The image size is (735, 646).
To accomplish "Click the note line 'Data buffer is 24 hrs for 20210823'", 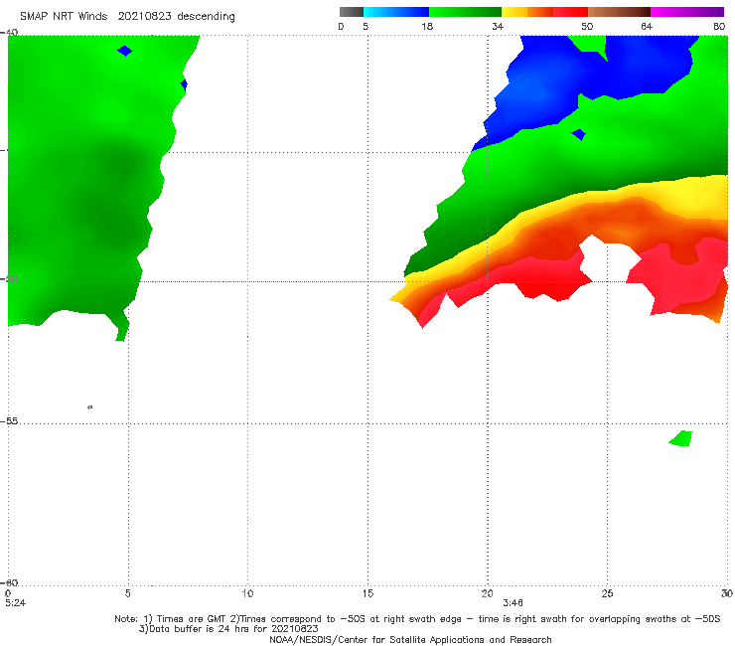I will tap(228, 629).
